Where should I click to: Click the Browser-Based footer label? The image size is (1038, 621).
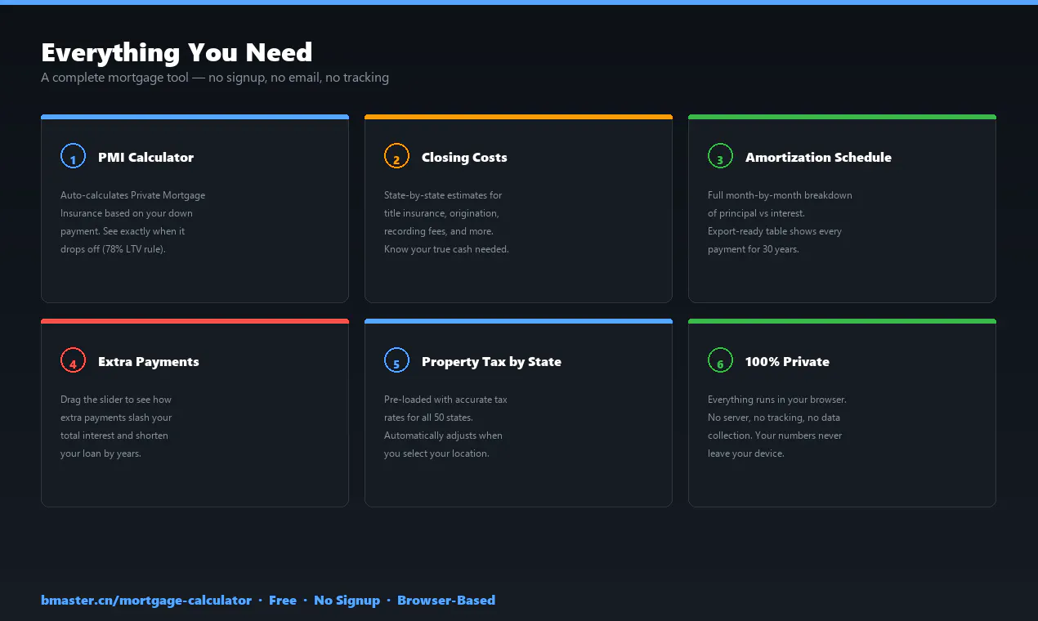coord(446,600)
